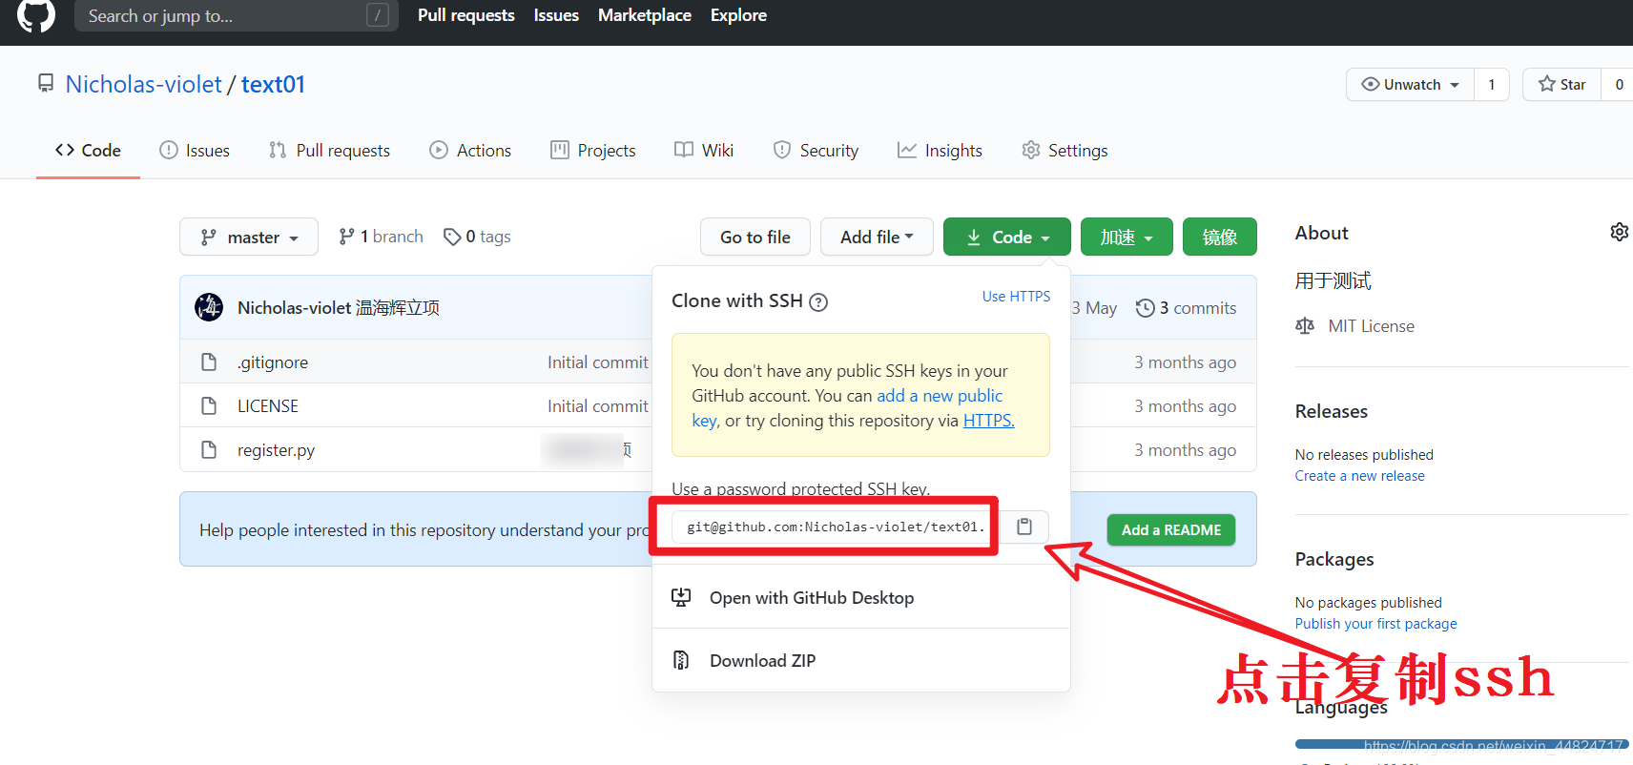
Task: Open the master branch selector
Action: click(x=249, y=237)
